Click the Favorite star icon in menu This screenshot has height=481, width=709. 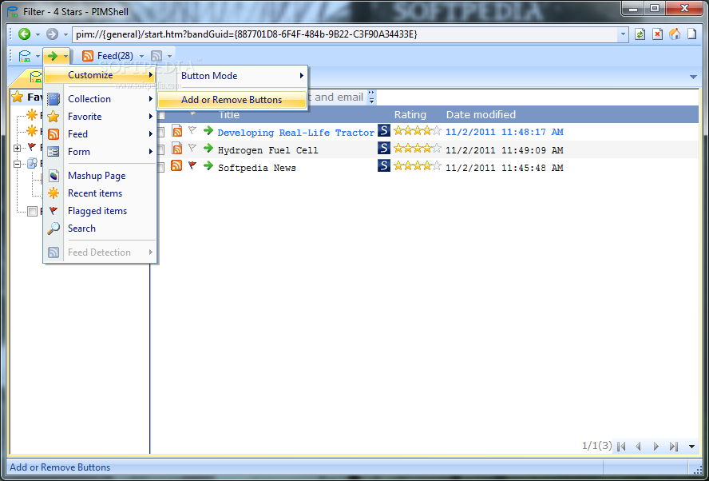pos(53,117)
